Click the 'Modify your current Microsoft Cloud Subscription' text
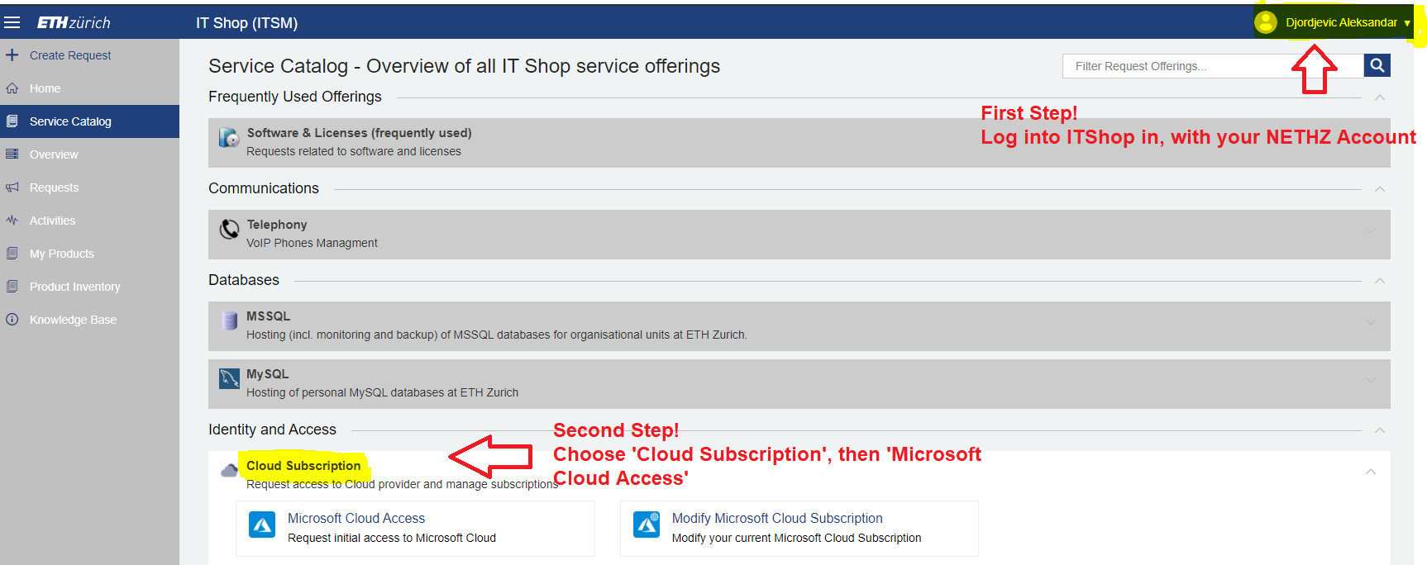The height and width of the screenshot is (565, 1427). point(796,538)
